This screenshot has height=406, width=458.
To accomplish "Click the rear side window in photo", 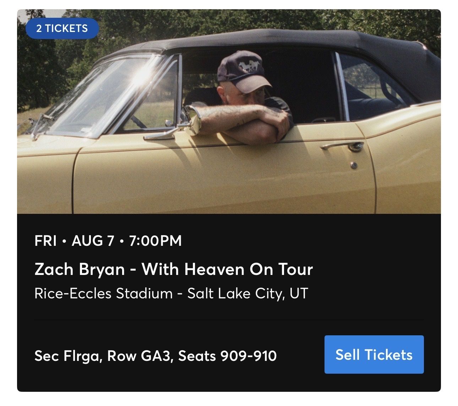I will pos(373,85).
